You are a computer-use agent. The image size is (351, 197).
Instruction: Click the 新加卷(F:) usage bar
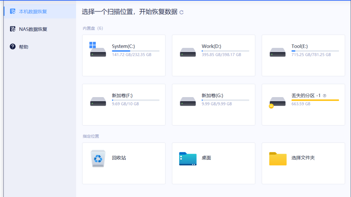tap(136, 100)
